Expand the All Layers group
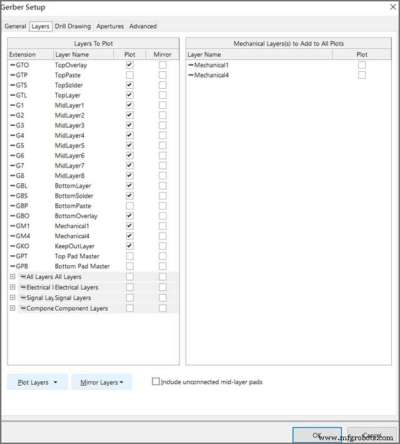 click(x=12, y=276)
